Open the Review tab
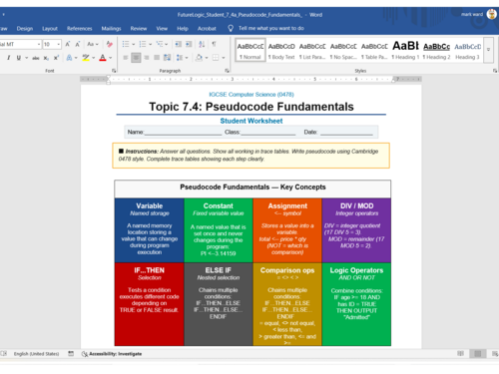The height and width of the screenshot is (374, 499). [139, 29]
